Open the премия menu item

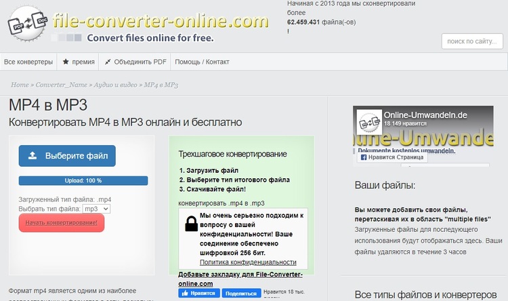click(x=79, y=62)
